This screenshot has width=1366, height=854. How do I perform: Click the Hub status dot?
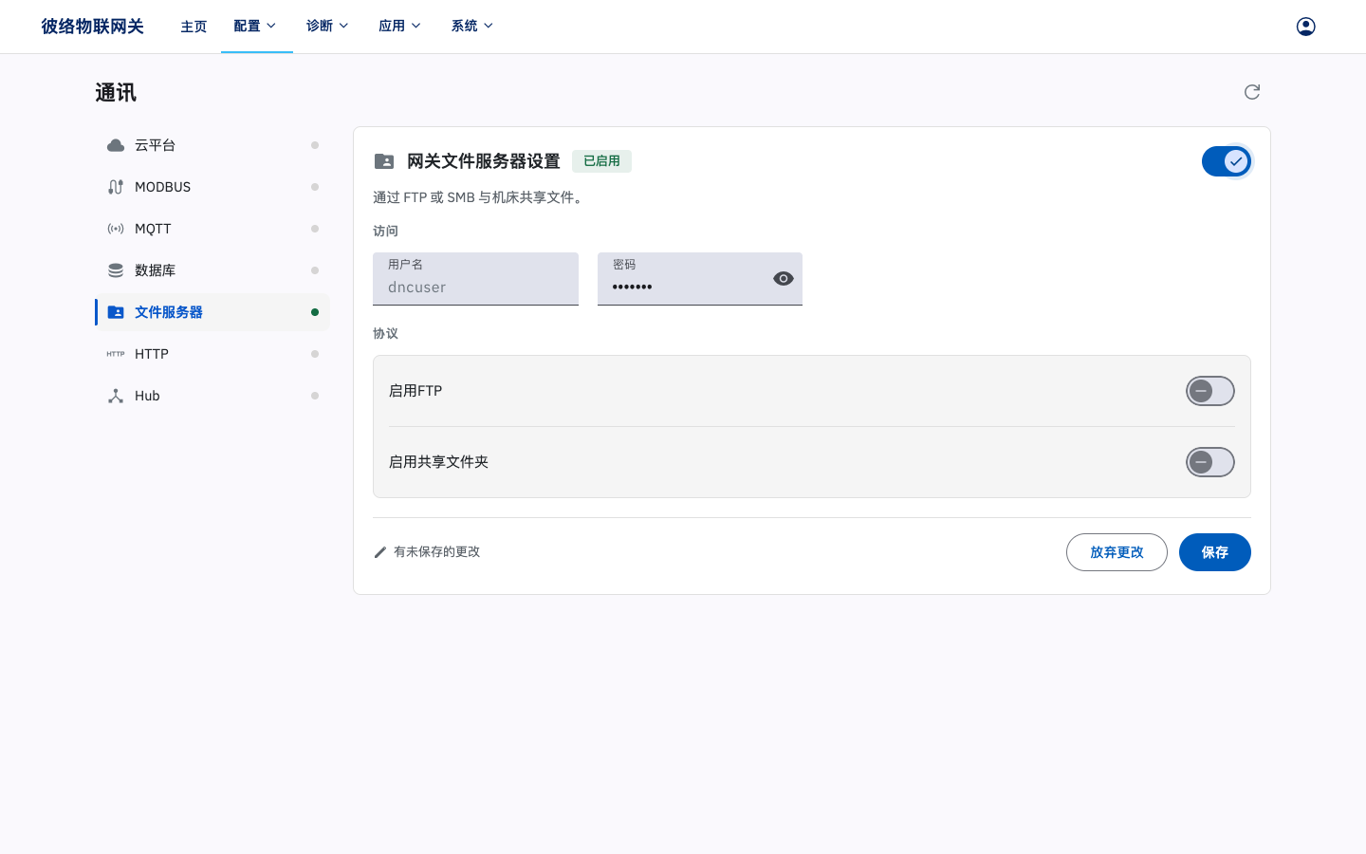coord(315,396)
